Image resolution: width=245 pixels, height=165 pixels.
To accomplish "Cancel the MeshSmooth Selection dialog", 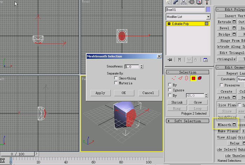I will [148, 93].
